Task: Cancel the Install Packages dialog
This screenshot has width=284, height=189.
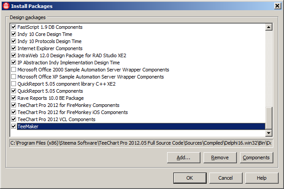Action: point(226,178)
